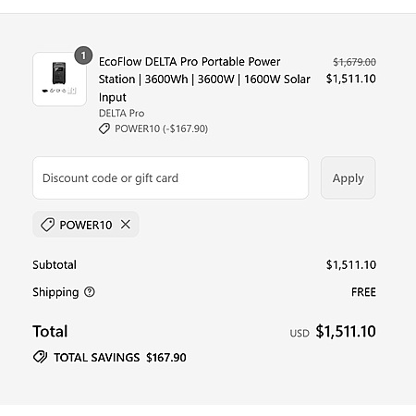Focus the Discount code or gift card field
Viewport: 416px width, 416px height.
point(170,177)
